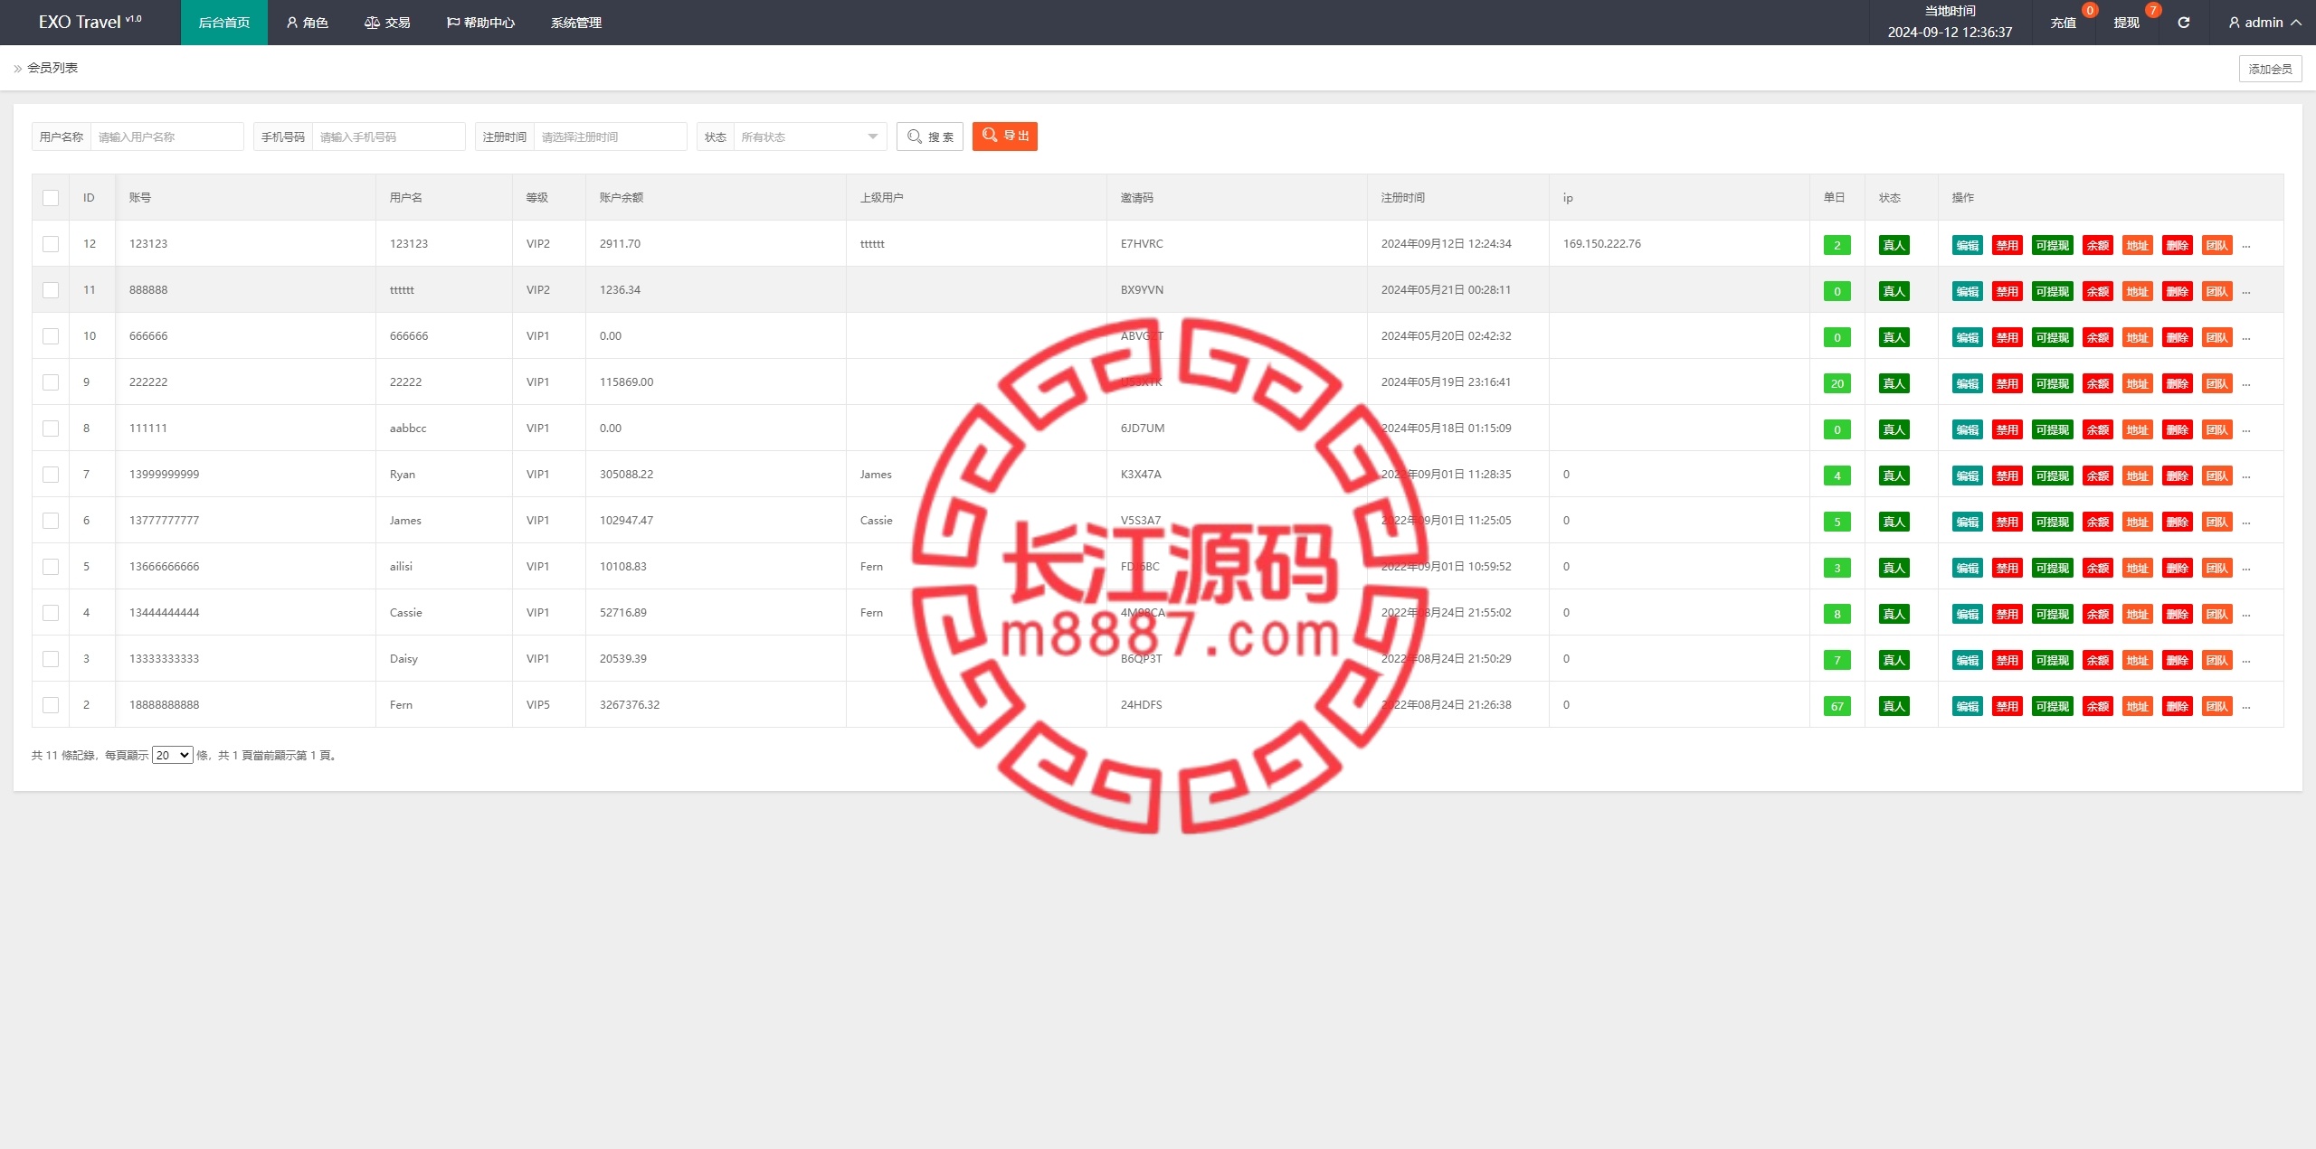The height and width of the screenshot is (1149, 2316).
Task: Click the 添加会员 add member button
Action: point(2270,69)
